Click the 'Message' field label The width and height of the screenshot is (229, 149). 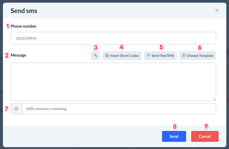(x=18, y=55)
